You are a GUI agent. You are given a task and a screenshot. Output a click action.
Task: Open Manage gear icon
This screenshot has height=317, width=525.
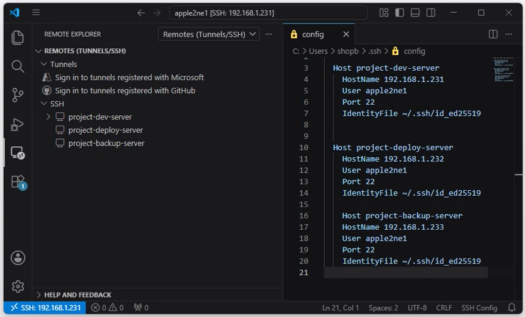coord(18,287)
